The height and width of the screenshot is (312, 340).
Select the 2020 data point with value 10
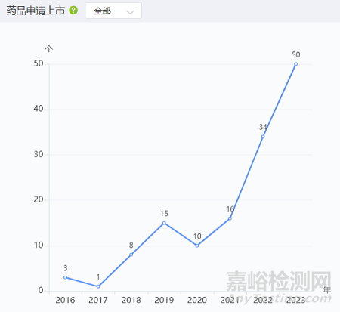point(197,246)
